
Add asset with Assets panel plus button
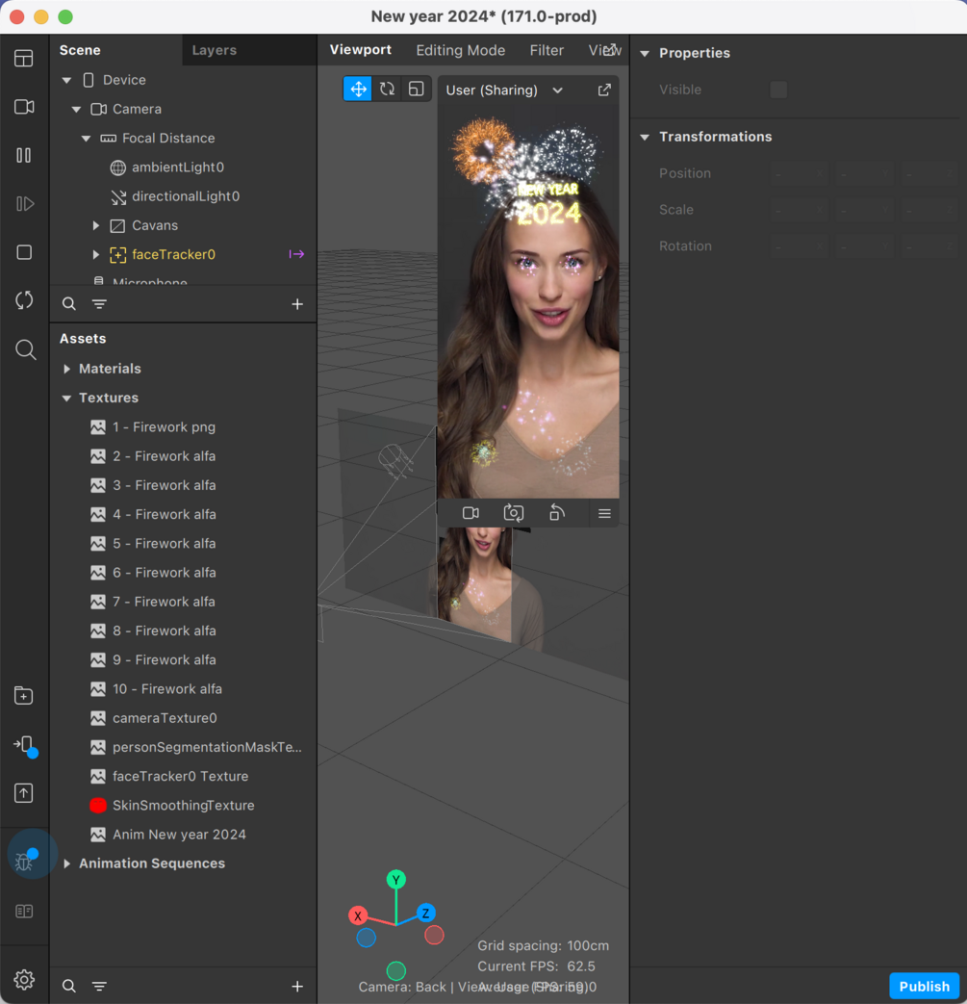tap(297, 986)
